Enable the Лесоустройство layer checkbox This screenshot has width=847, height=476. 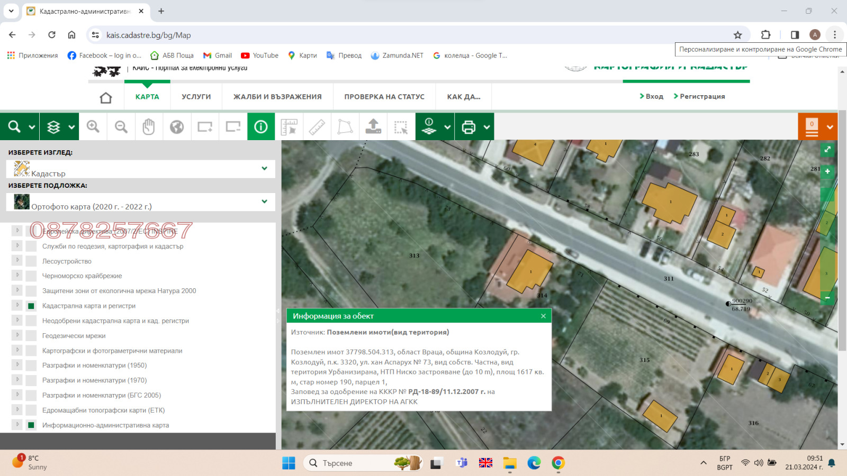(30, 260)
